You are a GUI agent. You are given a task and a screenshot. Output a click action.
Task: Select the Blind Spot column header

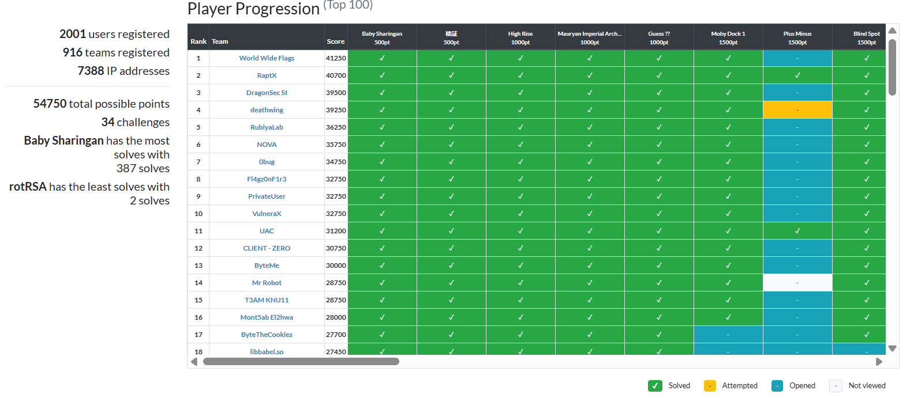pos(866,37)
